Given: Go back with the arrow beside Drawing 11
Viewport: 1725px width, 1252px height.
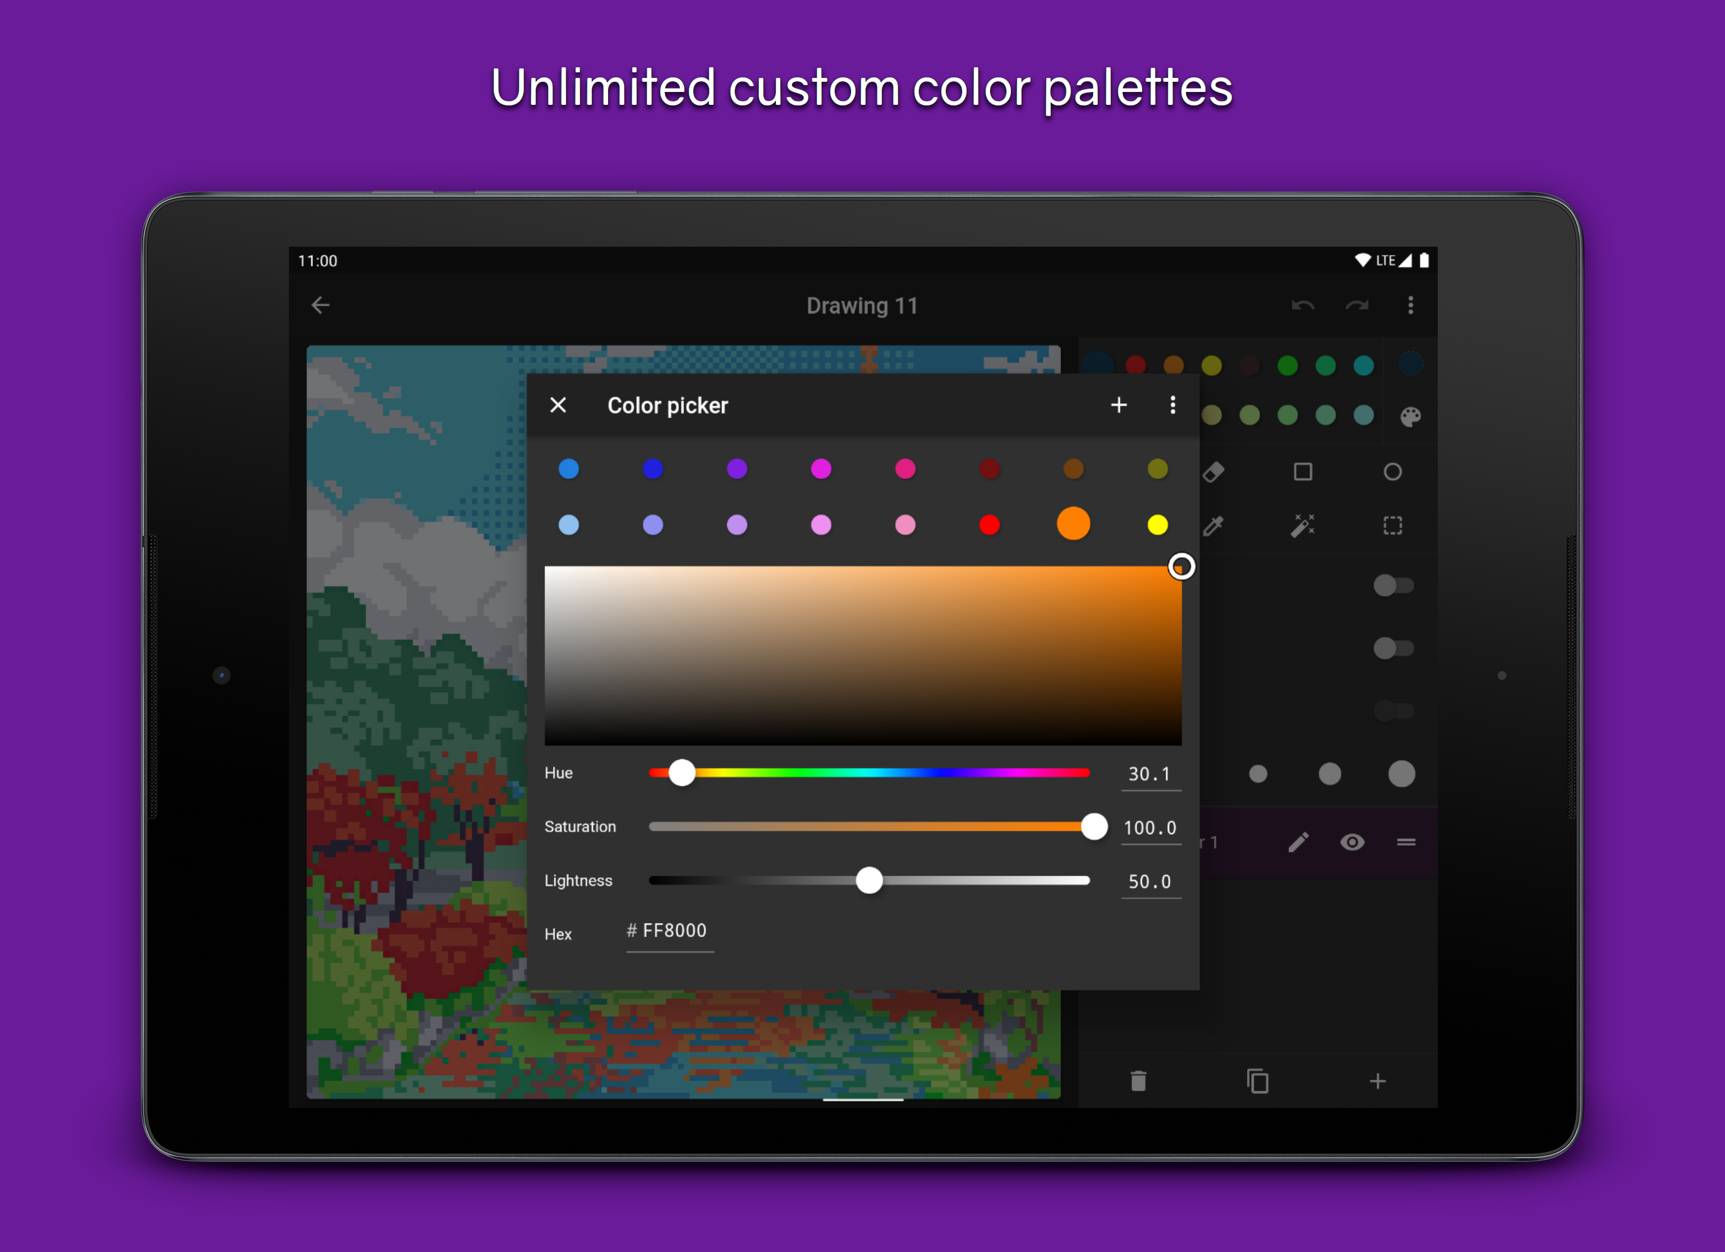Looking at the screenshot, I should coord(321,306).
